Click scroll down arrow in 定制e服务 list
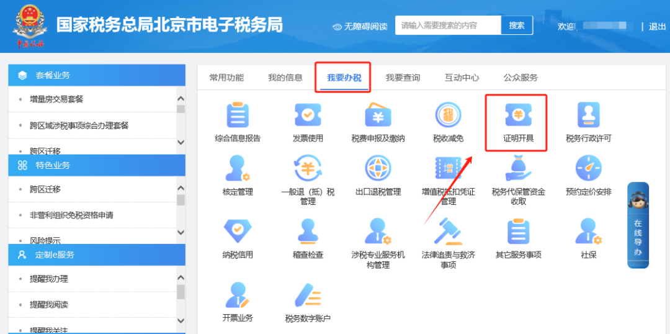This screenshot has width=670, height=334. coord(181,320)
